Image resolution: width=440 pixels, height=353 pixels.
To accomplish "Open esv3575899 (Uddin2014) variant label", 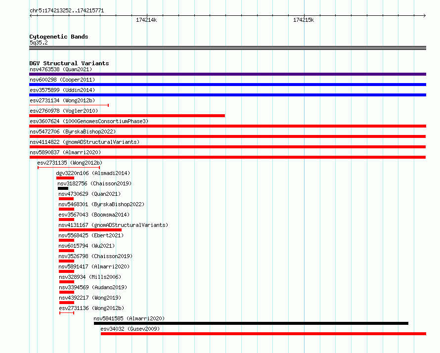I will (x=62, y=90).
